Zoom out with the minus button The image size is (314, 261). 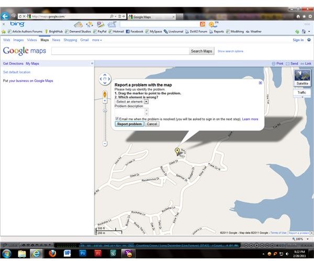[x=105, y=144]
